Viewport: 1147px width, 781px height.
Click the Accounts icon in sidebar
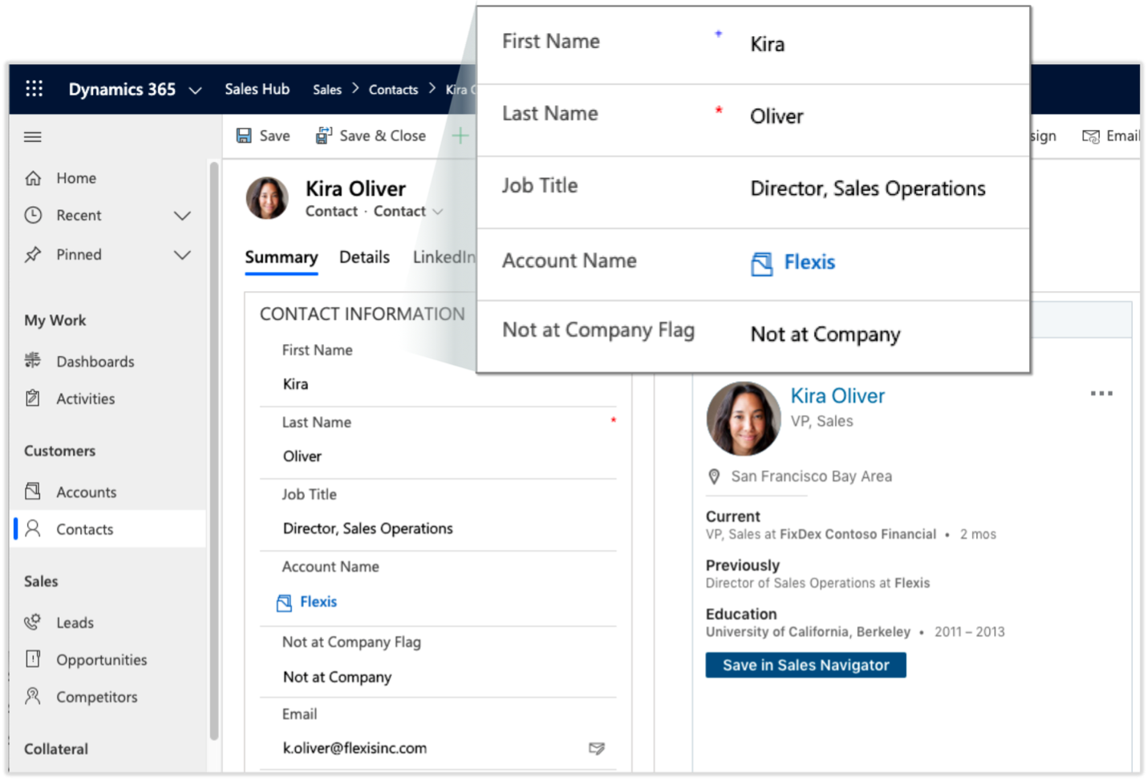tap(33, 491)
